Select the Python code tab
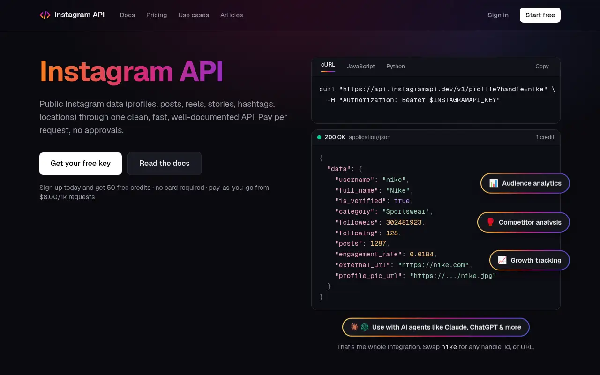 point(396,67)
